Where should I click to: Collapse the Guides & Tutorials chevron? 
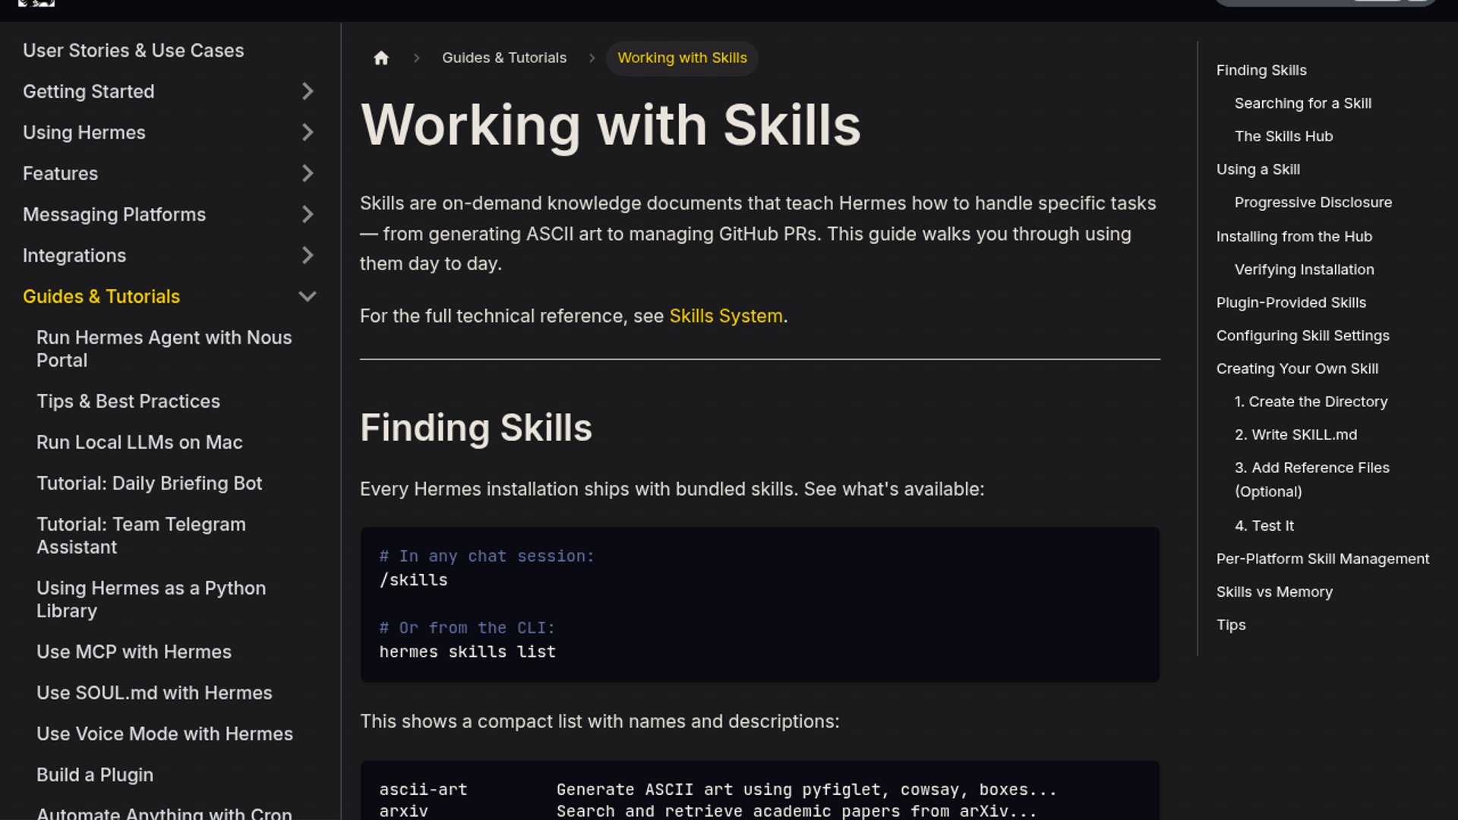[x=308, y=297]
